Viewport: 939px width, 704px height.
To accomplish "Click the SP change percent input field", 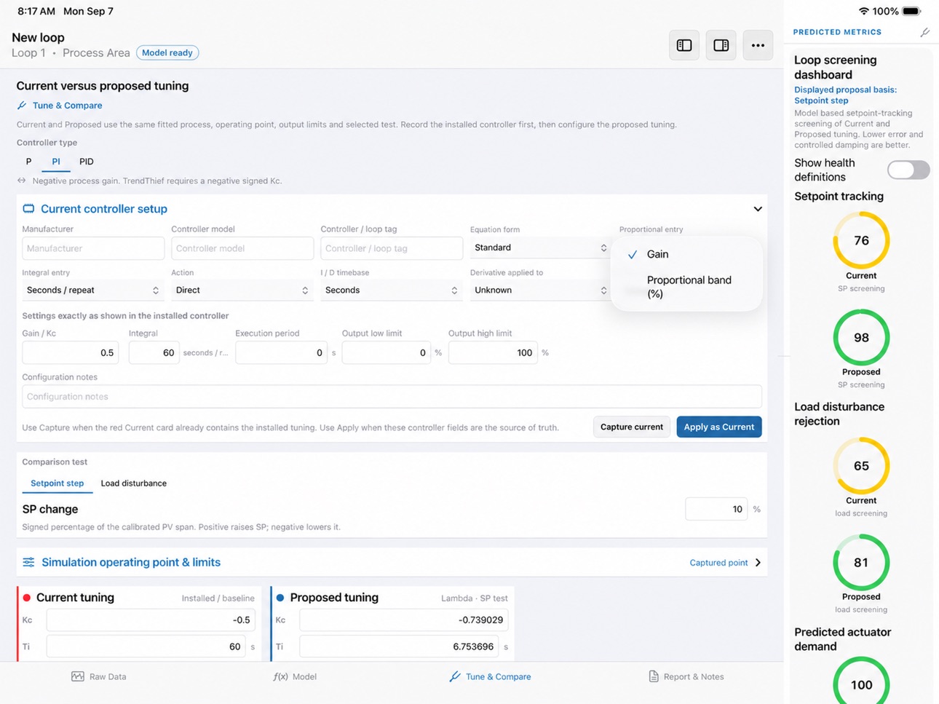I will 716,509.
